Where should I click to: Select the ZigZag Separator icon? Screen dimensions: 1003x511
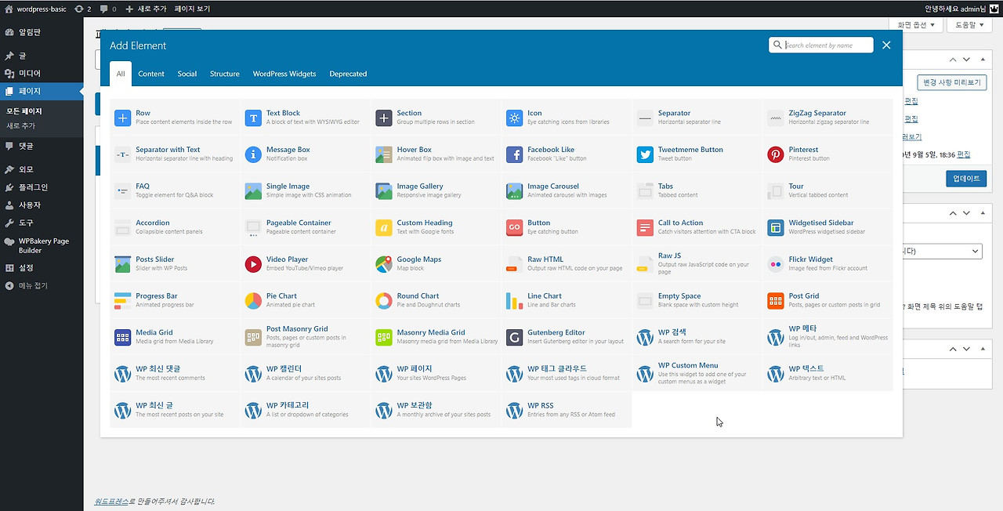click(x=776, y=118)
